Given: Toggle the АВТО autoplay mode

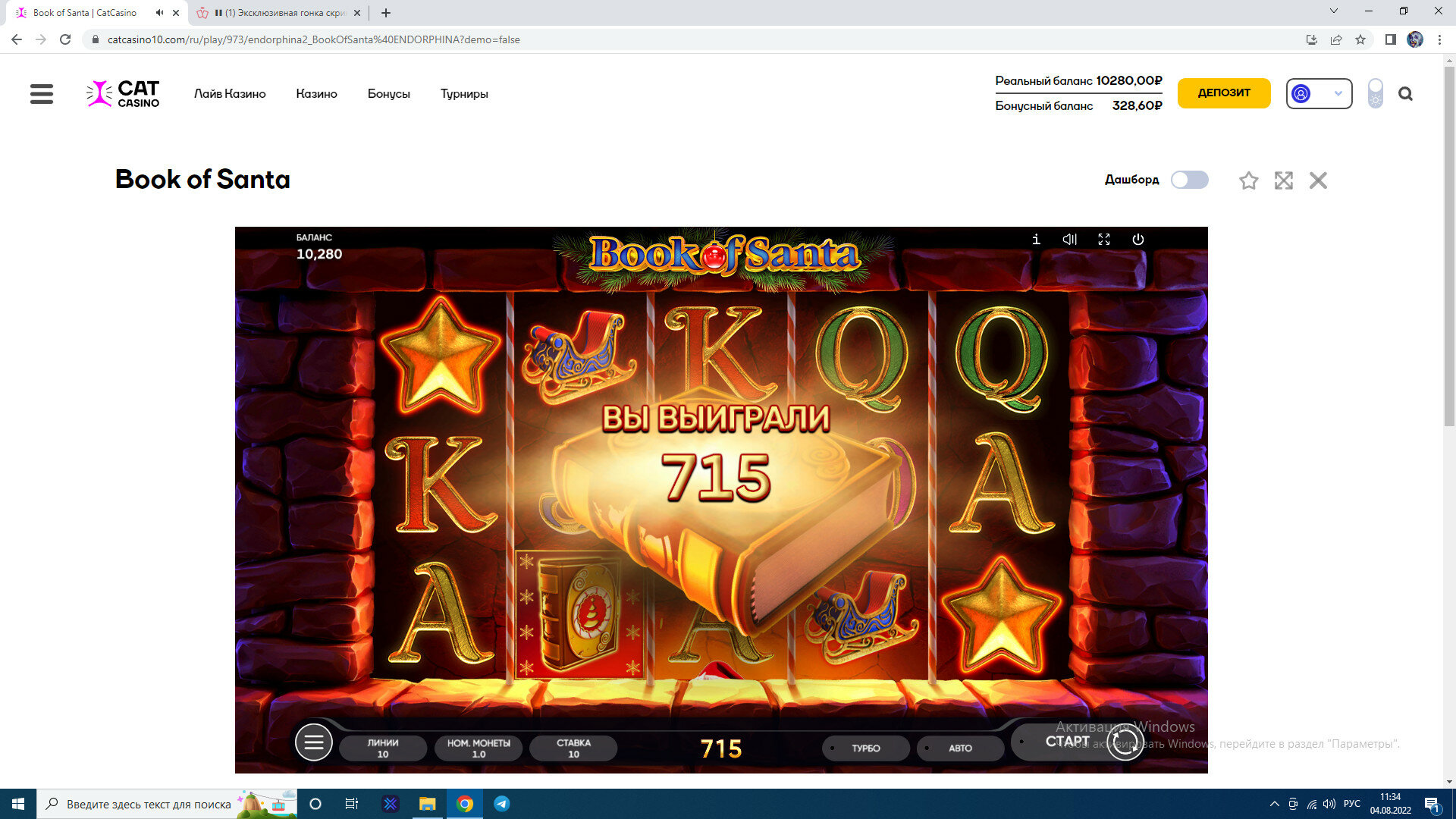Looking at the screenshot, I should pyautogui.click(x=960, y=748).
